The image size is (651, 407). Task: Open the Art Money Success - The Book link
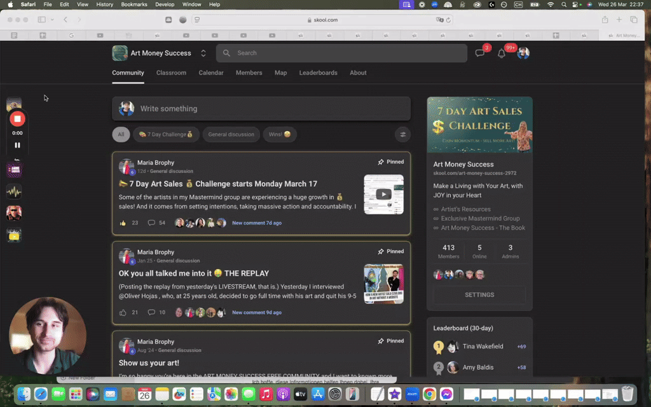483,228
